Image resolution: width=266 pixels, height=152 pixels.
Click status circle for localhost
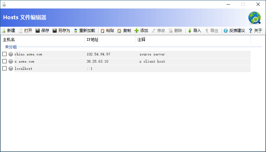click(11, 68)
